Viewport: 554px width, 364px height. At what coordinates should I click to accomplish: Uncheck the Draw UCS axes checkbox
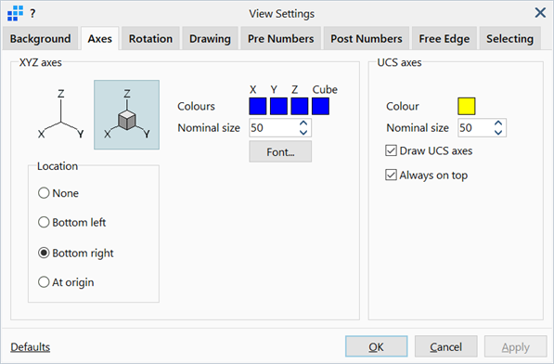[x=391, y=151]
